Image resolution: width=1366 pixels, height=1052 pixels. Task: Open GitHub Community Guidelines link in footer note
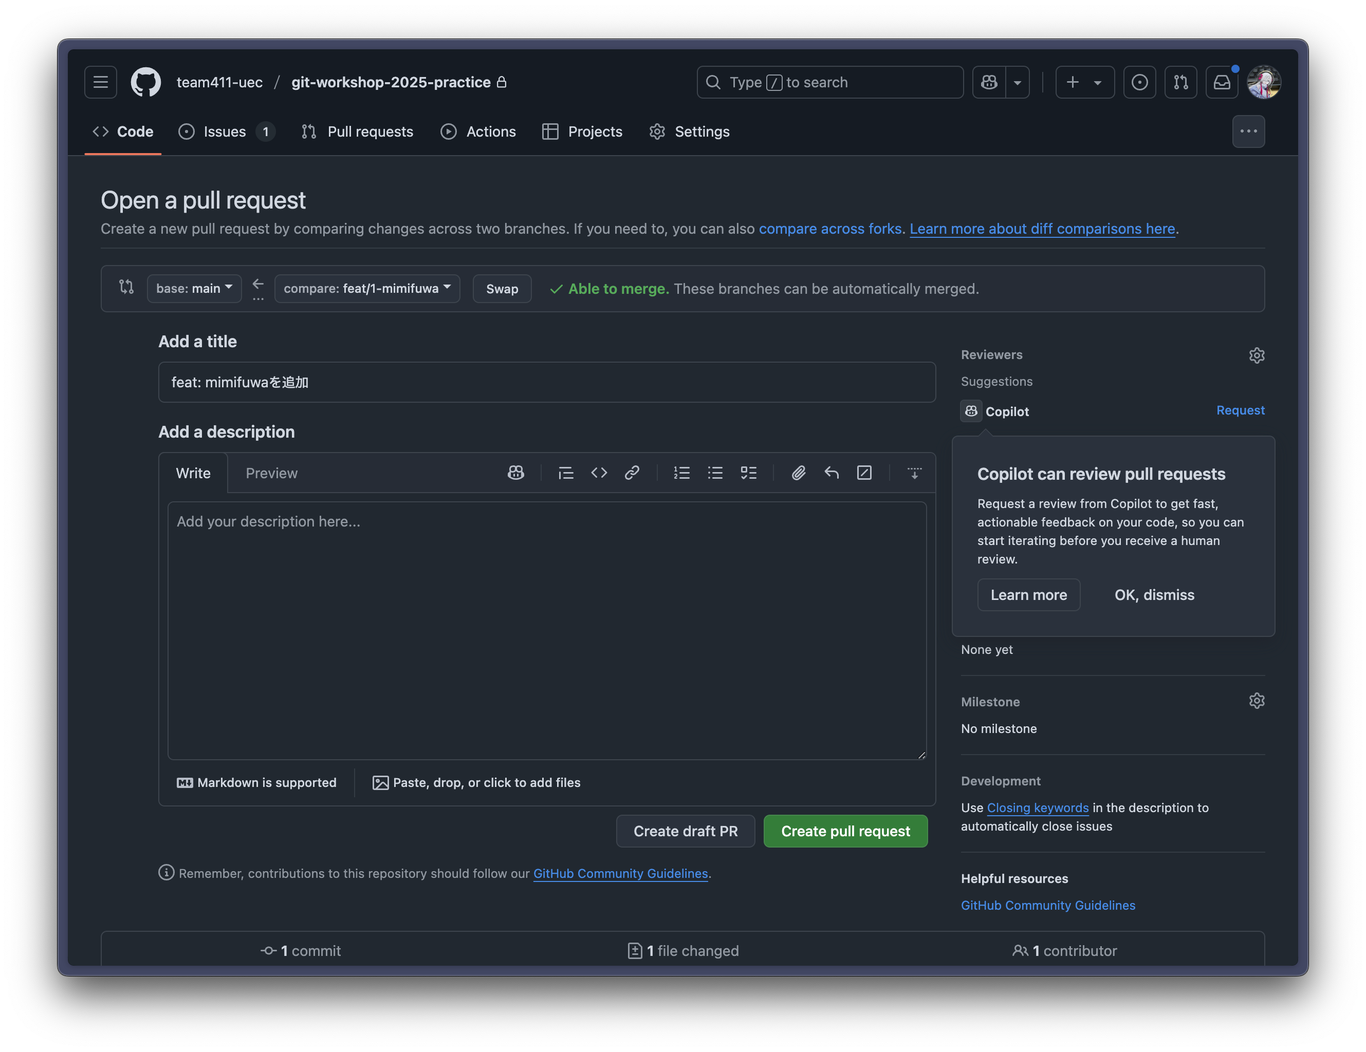point(620,873)
